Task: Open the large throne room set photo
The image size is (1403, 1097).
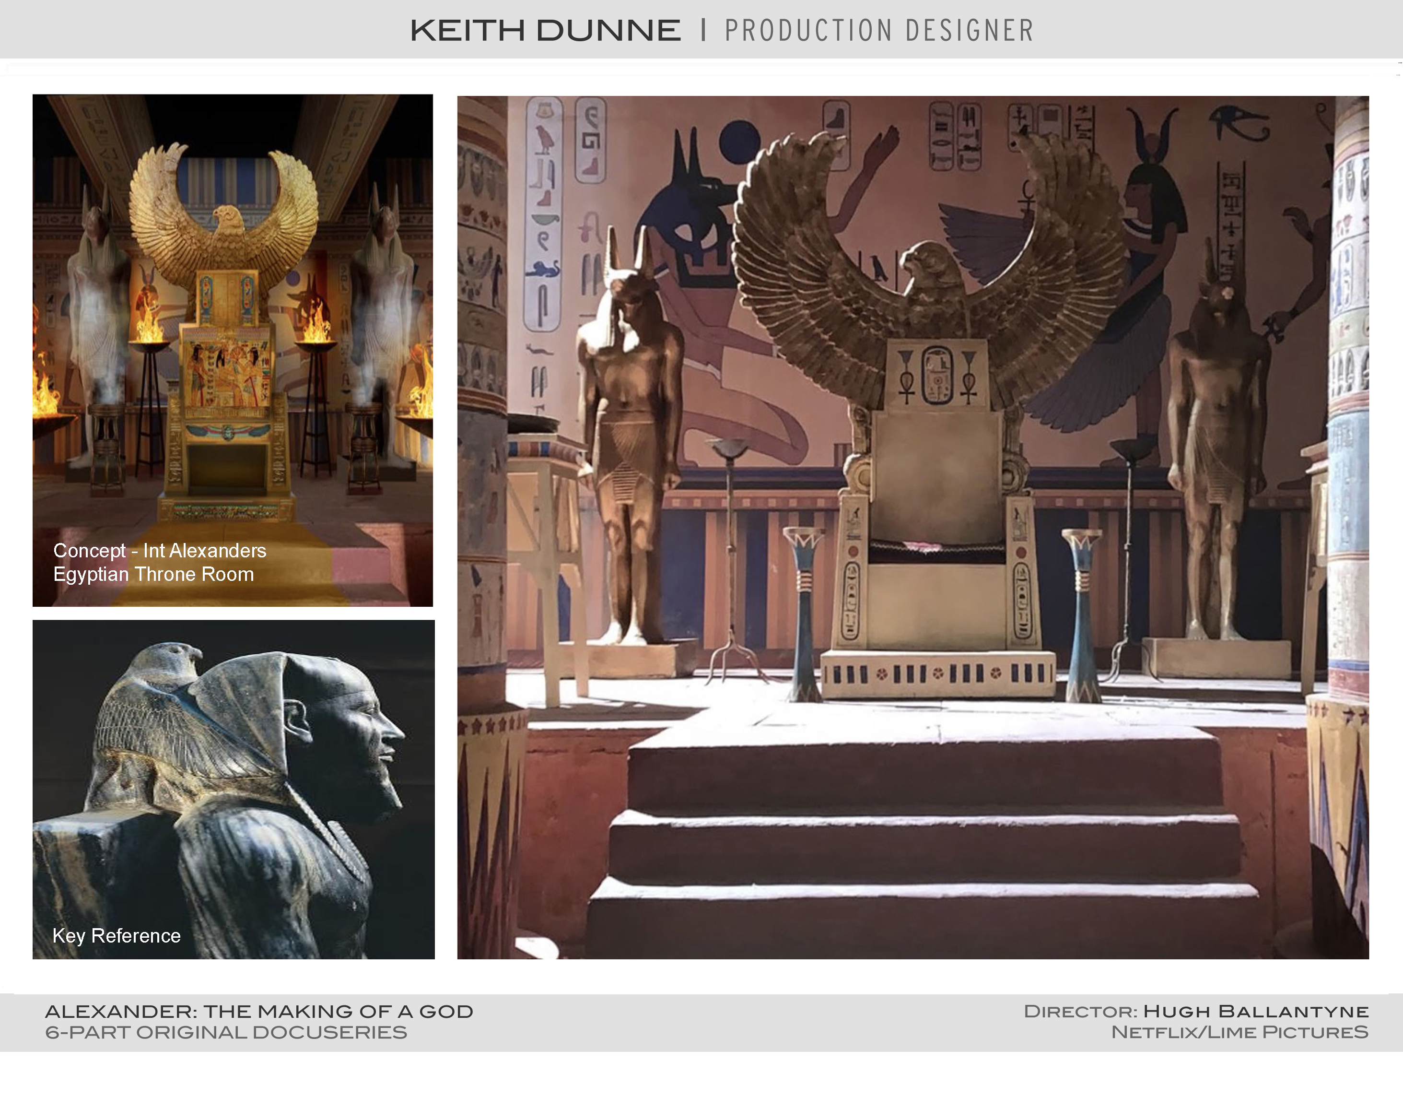Action: tap(913, 528)
